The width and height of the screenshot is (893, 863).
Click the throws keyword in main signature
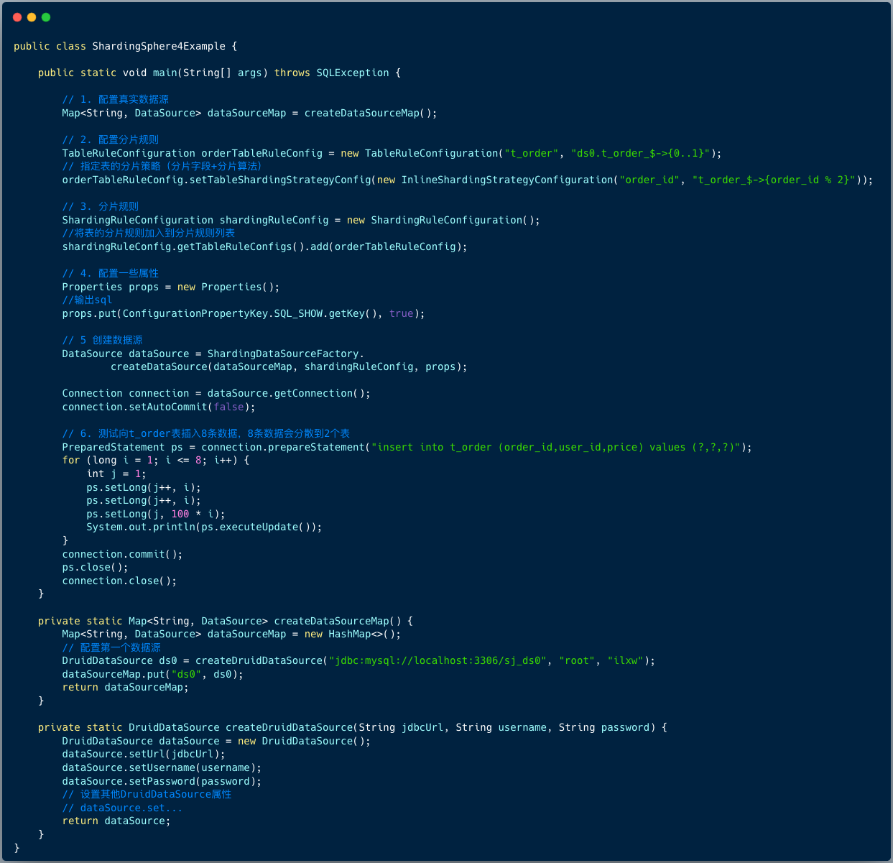(x=292, y=73)
